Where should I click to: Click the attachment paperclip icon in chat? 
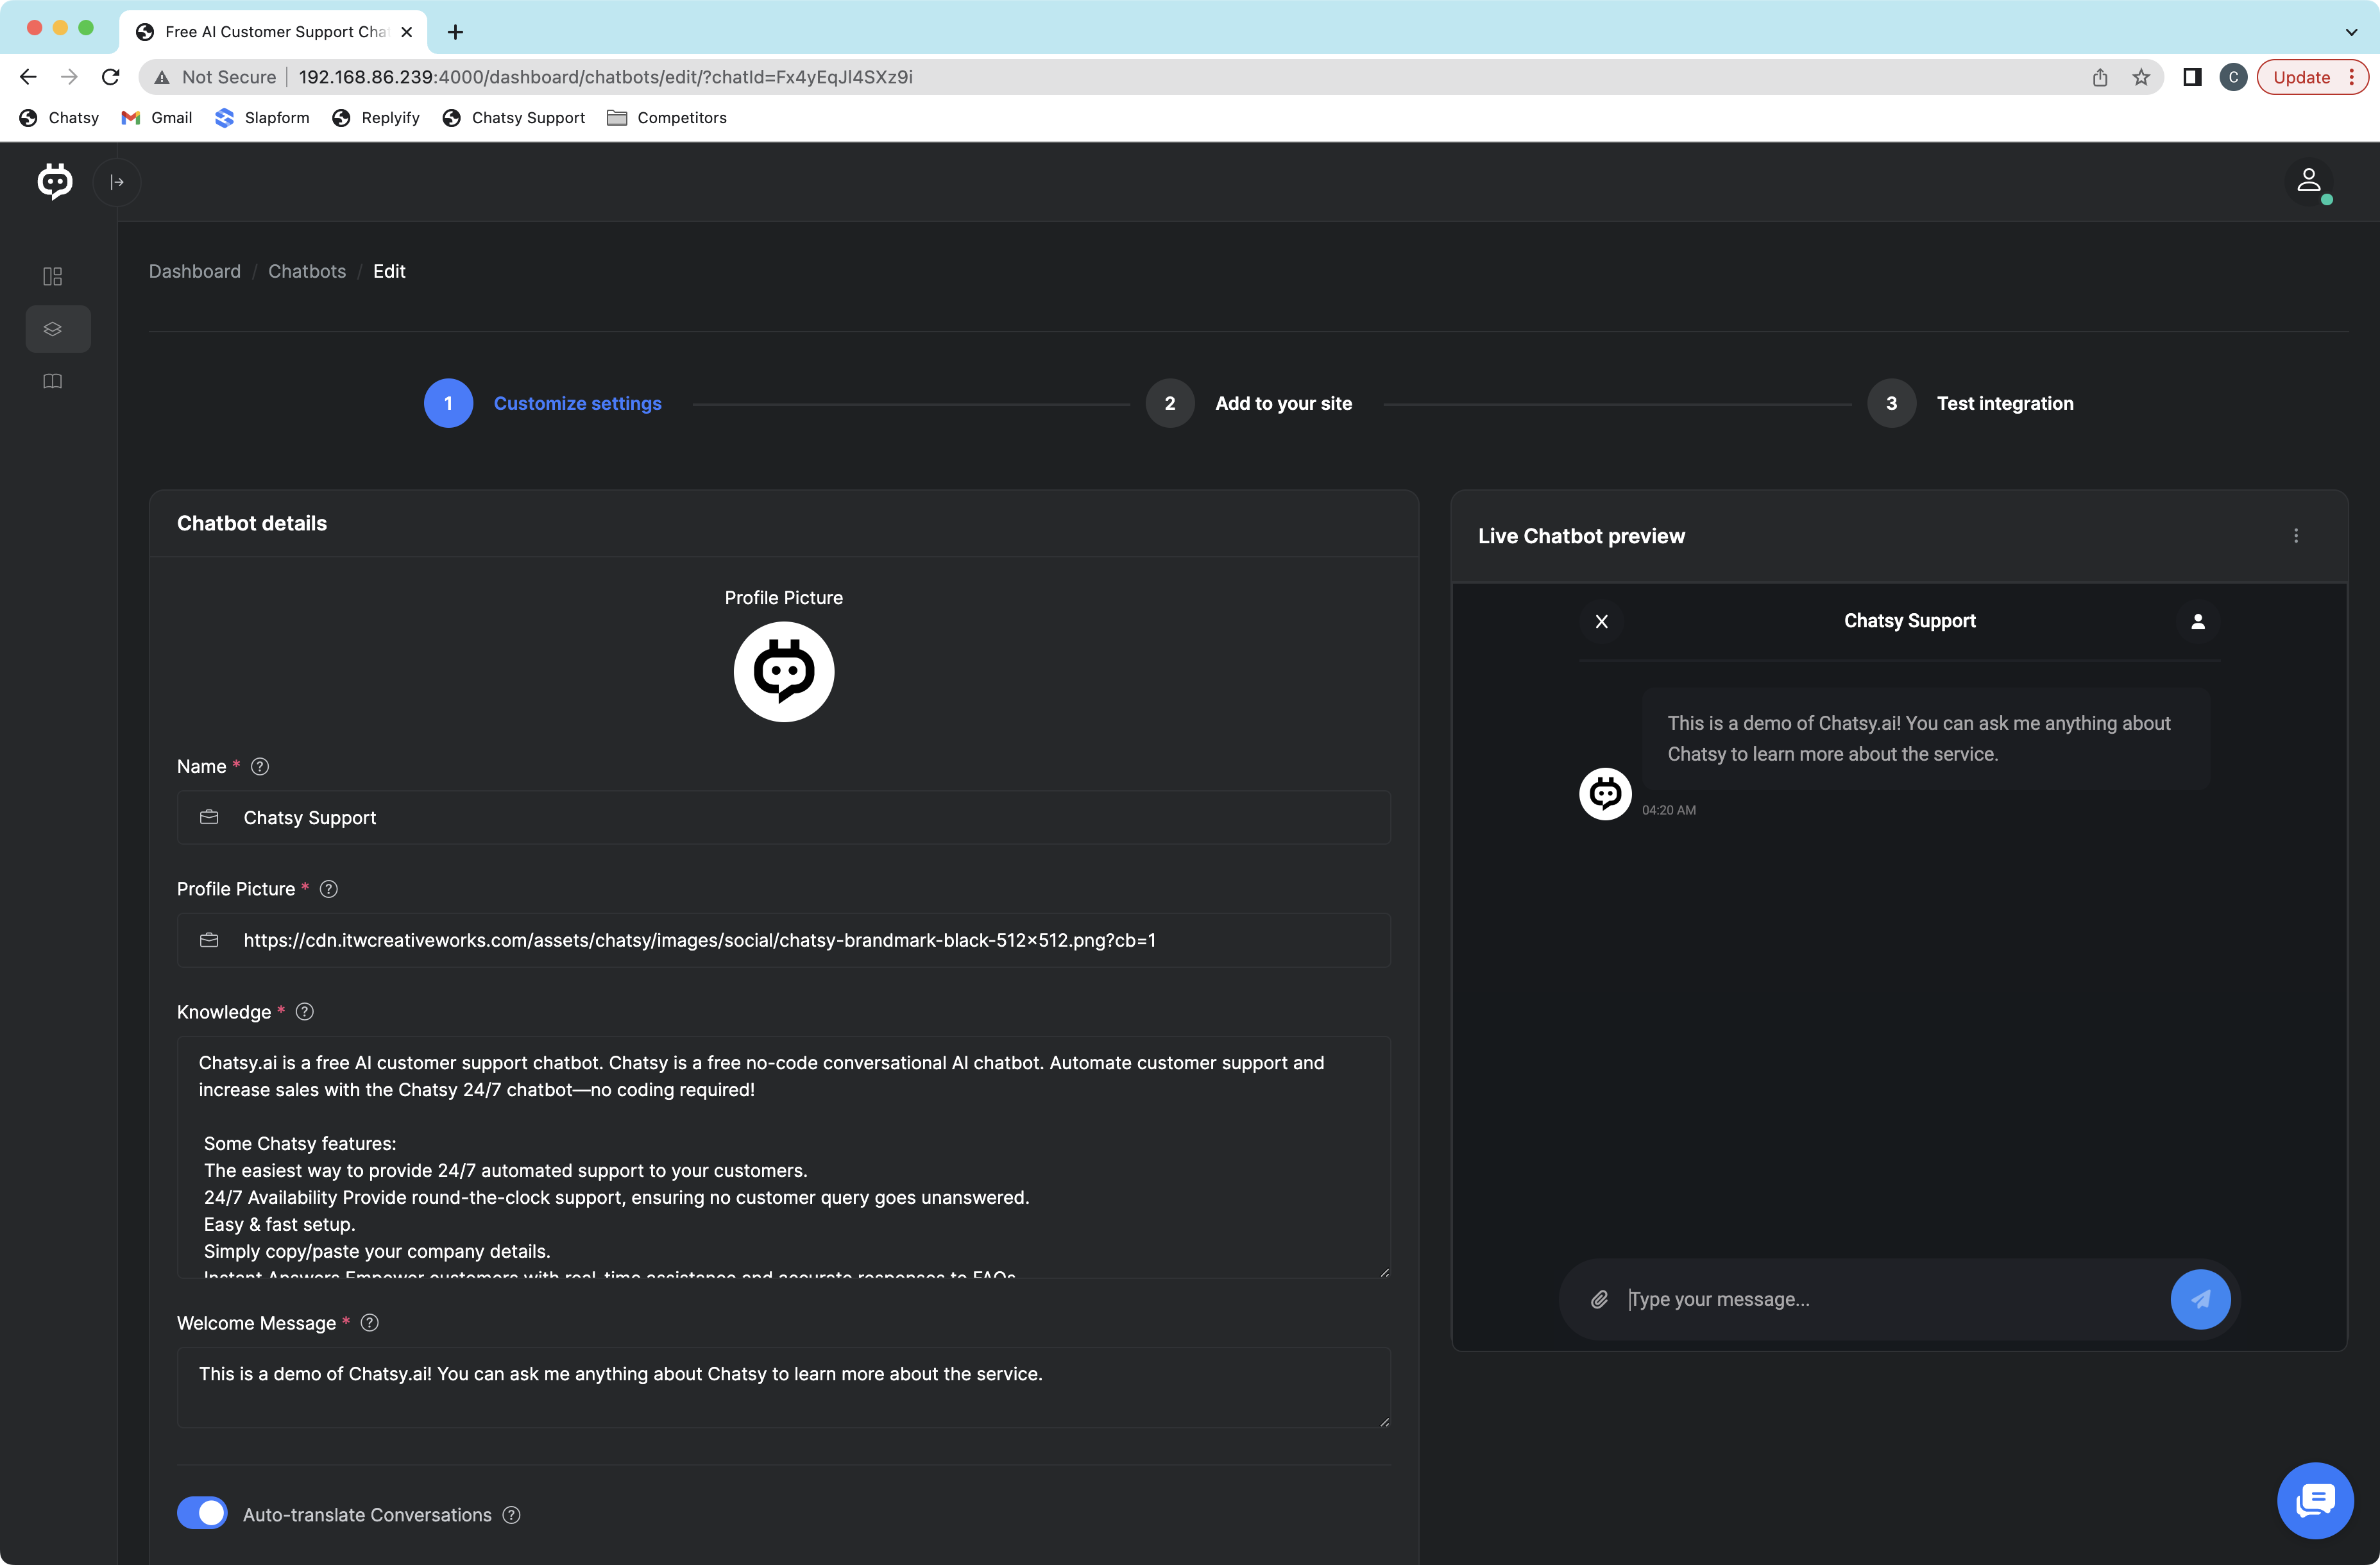point(1599,1299)
